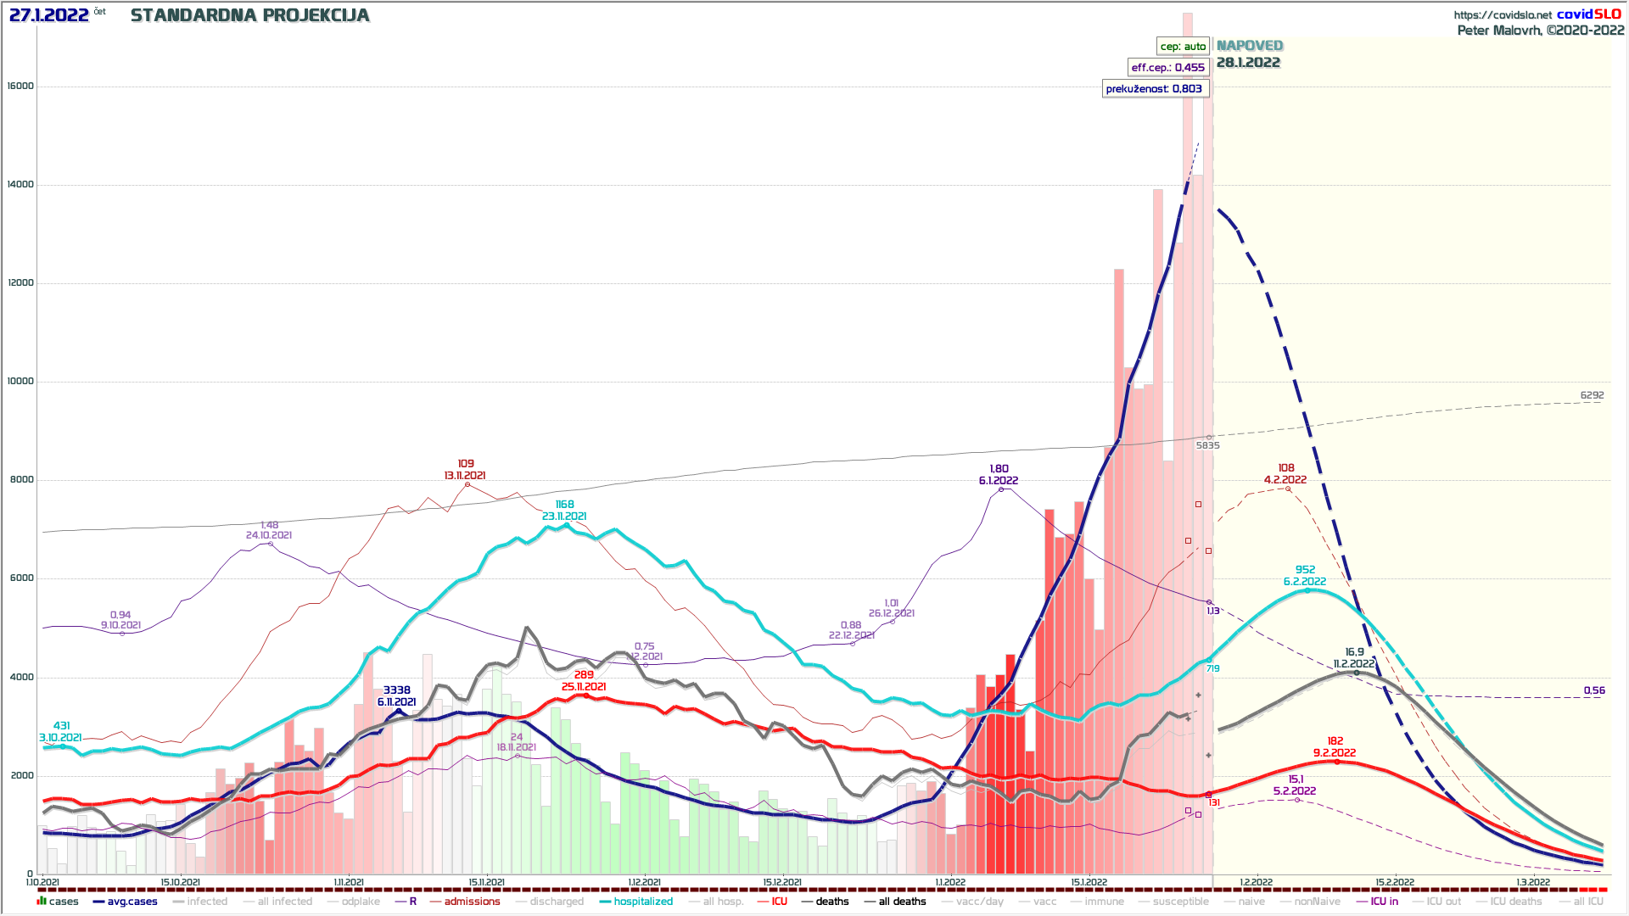Click the 27.1.2022 date title
The image size is (1629, 916).
click(x=49, y=15)
